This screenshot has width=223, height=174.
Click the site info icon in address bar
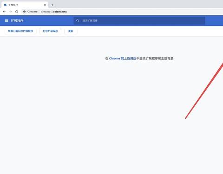(24, 12)
